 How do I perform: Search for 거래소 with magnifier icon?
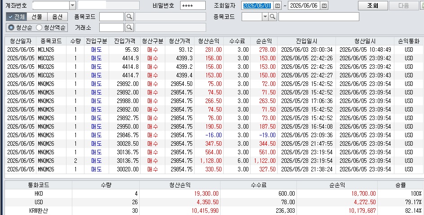tap(129, 27)
